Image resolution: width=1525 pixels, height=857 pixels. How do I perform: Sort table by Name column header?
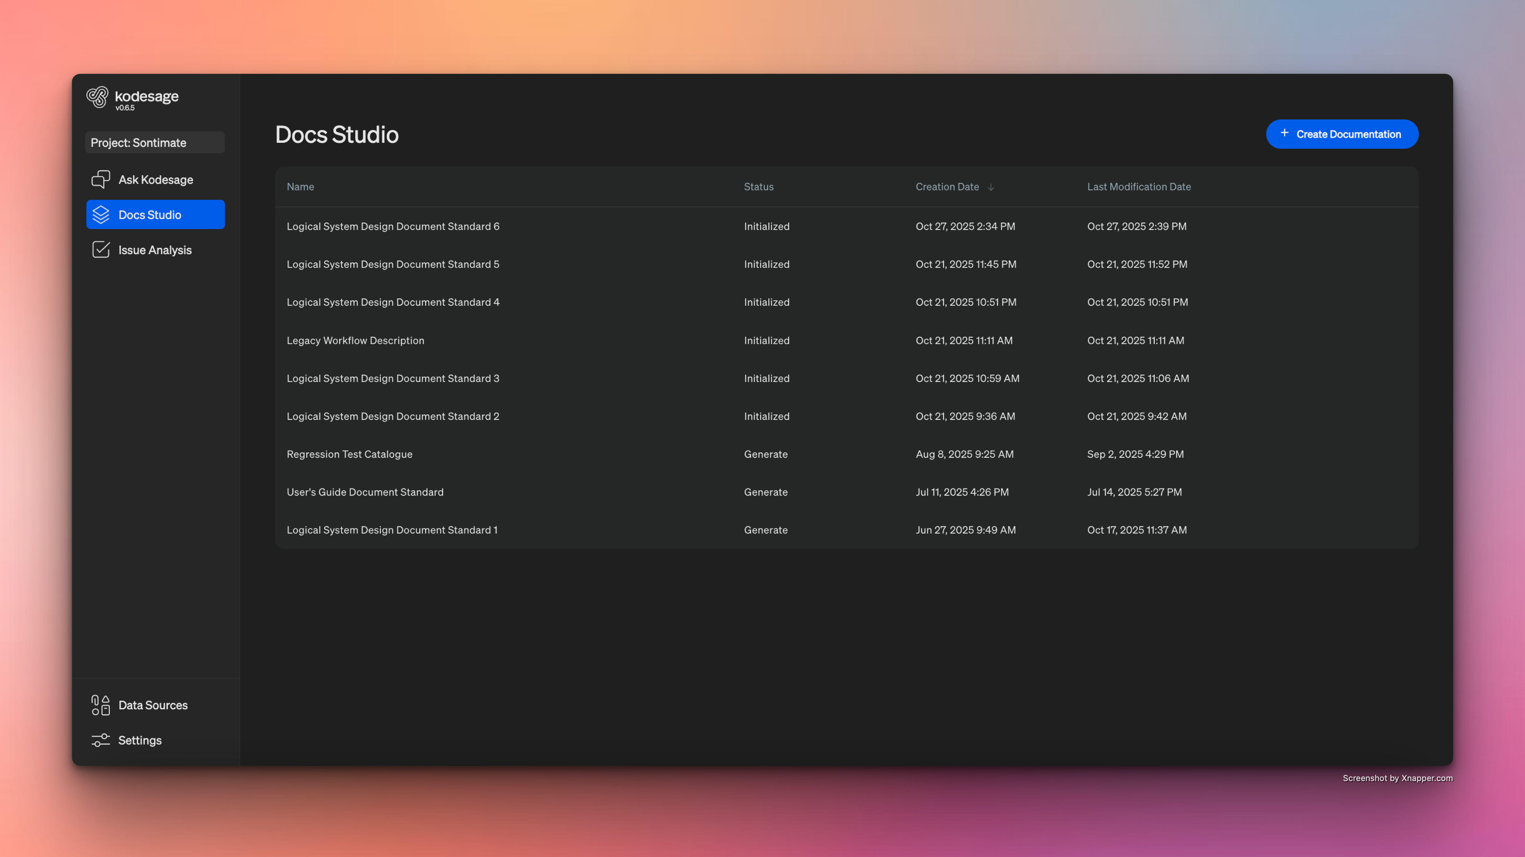[301, 187]
